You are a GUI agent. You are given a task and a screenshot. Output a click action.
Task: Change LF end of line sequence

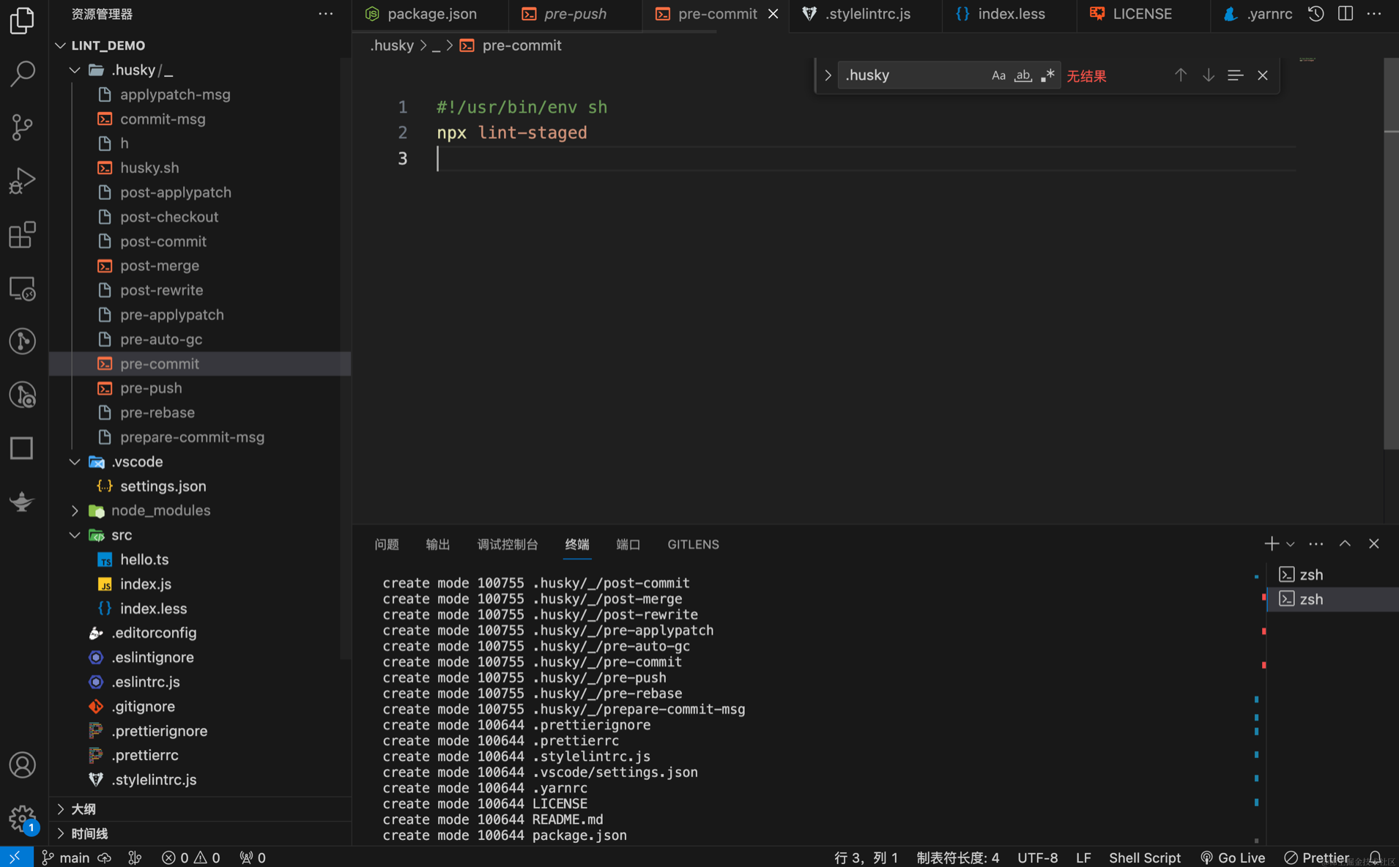1083,857
